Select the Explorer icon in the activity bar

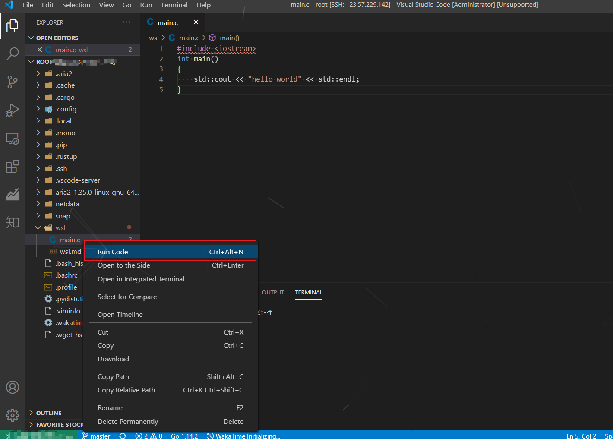13,26
